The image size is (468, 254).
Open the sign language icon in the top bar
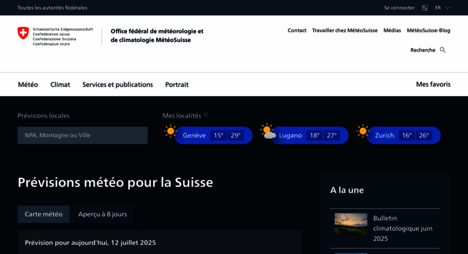(425, 8)
